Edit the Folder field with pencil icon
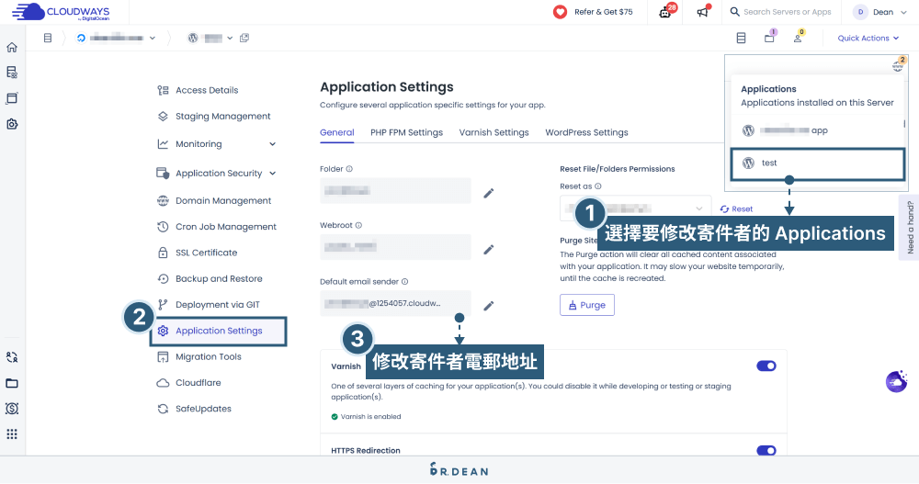919x484 pixels. pos(488,193)
